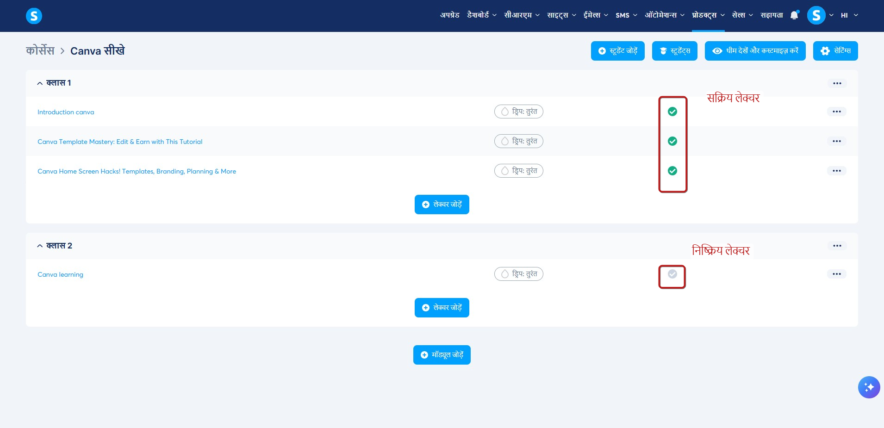Expand the डैशबोर्ड dropdown menu

tap(482, 15)
